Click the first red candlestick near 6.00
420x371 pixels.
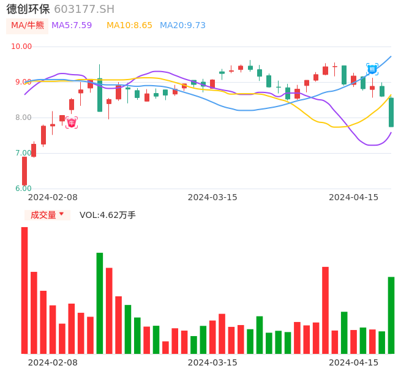(x=24, y=171)
